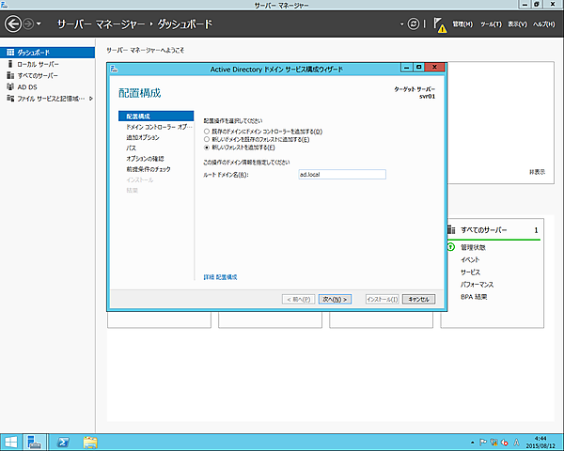Click the local server icon in sidebar

coord(10,64)
